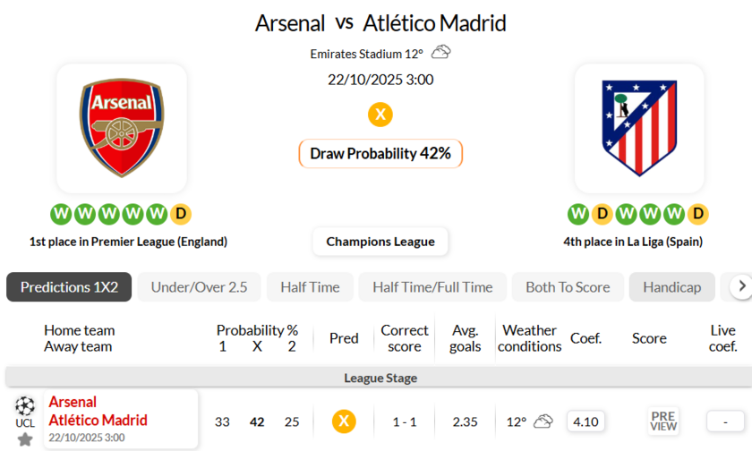The height and width of the screenshot is (451, 752).
Task: Select the Handicap tab
Action: tap(671, 287)
